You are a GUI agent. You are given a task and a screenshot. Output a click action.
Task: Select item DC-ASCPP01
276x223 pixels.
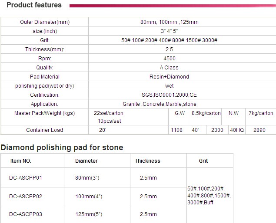pos(26,178)
